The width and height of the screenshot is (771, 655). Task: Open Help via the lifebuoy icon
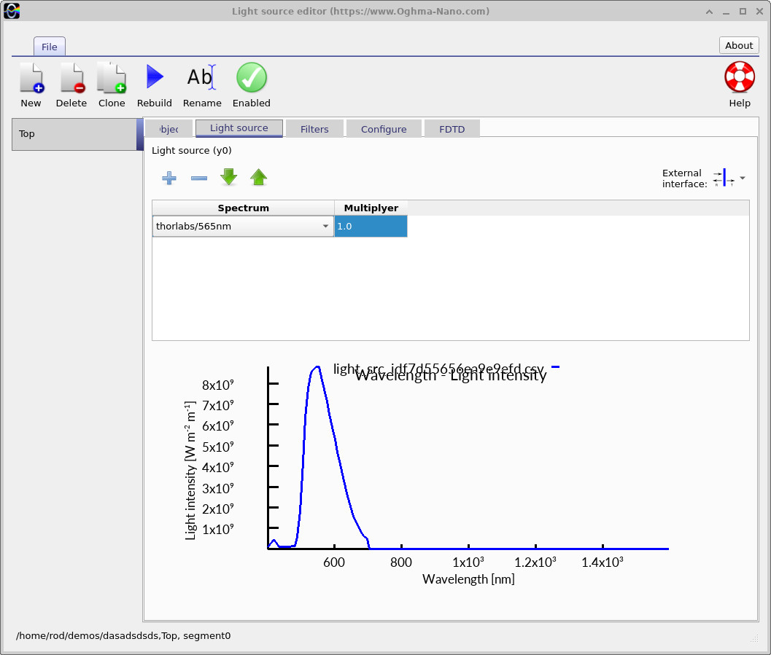click(740, 85)
